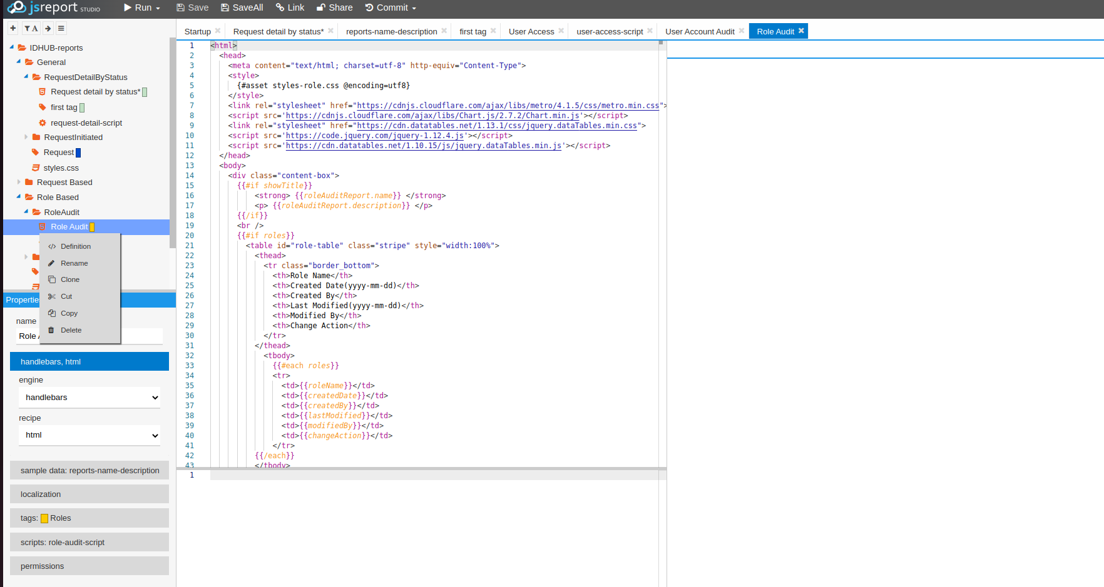Click the jsreport Studio logo

[54, 8]
